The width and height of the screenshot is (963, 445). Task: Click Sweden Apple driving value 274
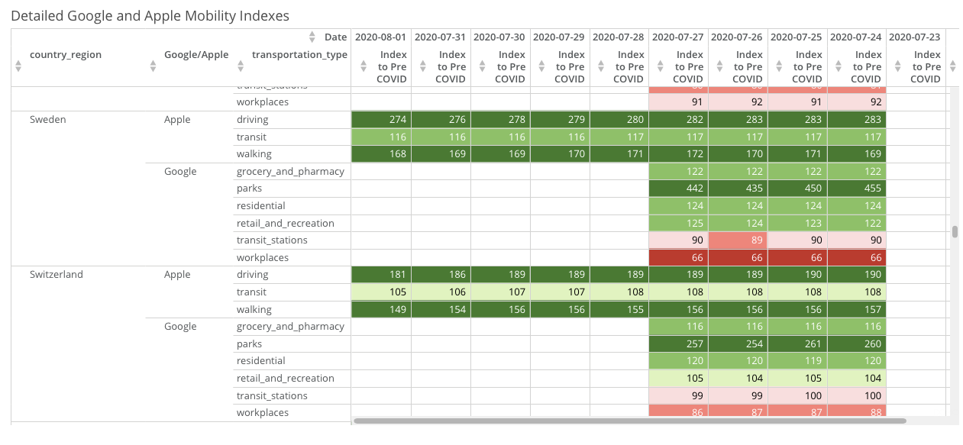(x=380, y=120)
